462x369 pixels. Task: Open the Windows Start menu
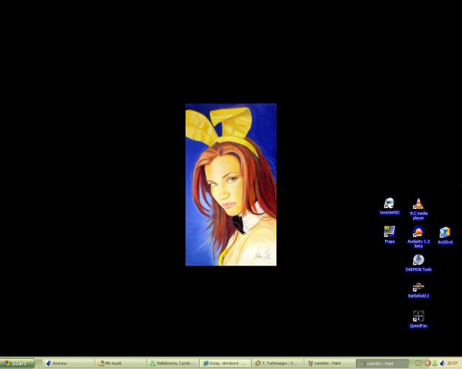point(17,363)
